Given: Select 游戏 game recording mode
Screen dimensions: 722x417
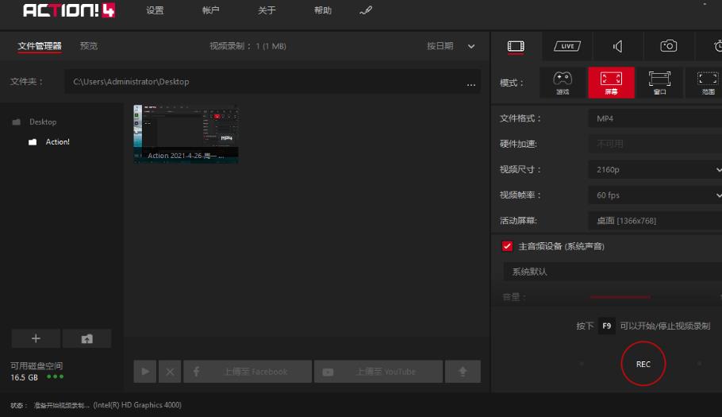Looking at the screenshot, I should pyautogui.click(x=563, y=83).
